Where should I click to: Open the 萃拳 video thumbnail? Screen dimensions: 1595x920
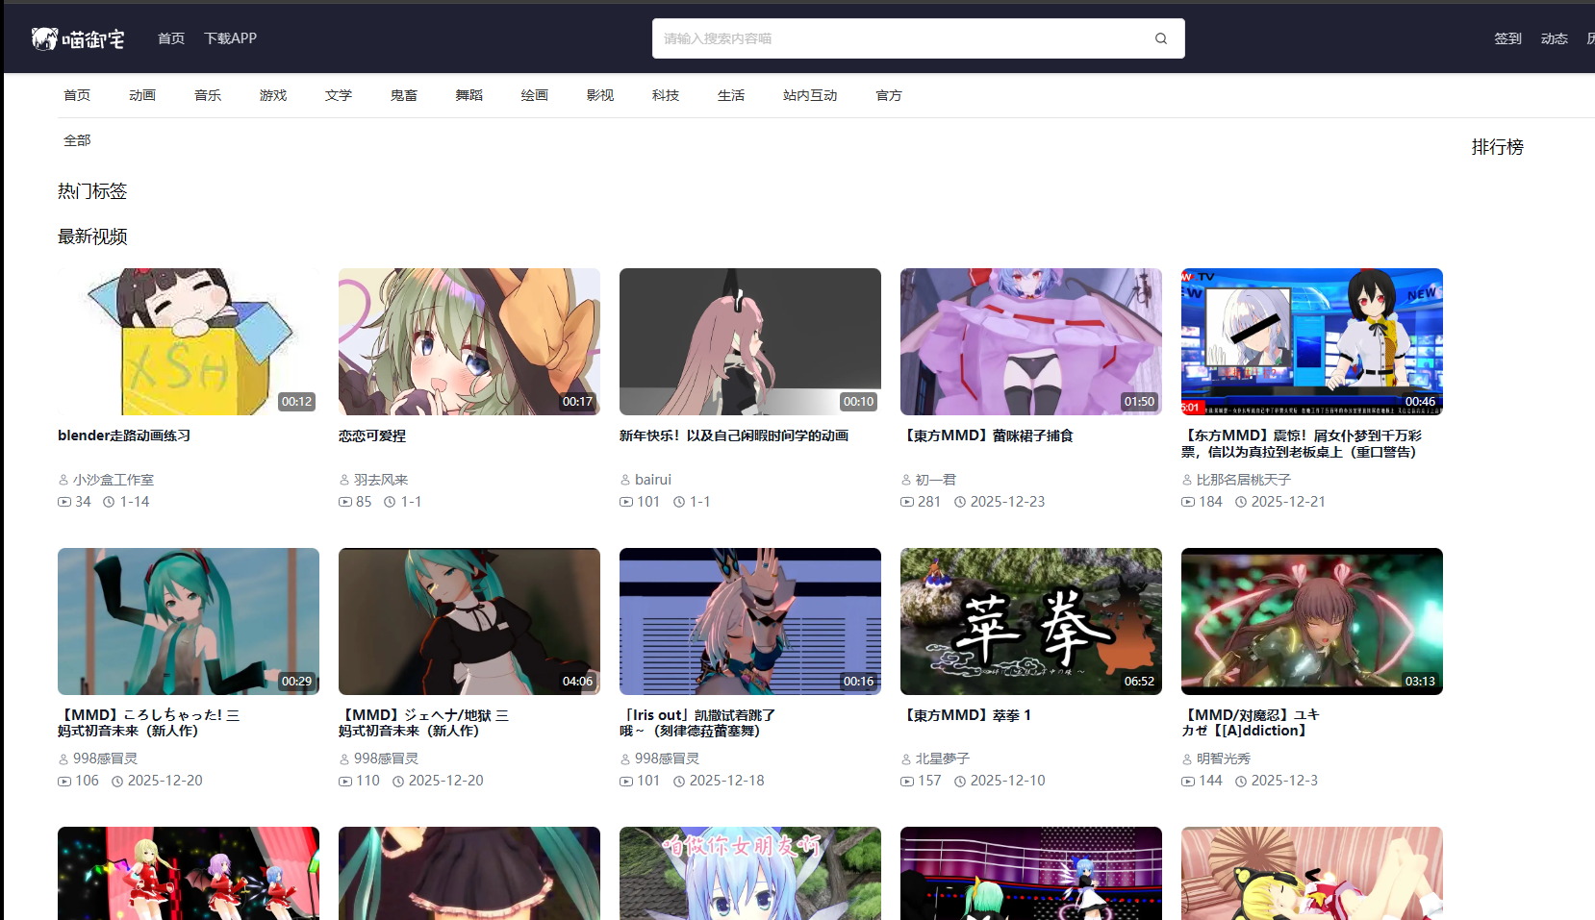point(1031,621)
